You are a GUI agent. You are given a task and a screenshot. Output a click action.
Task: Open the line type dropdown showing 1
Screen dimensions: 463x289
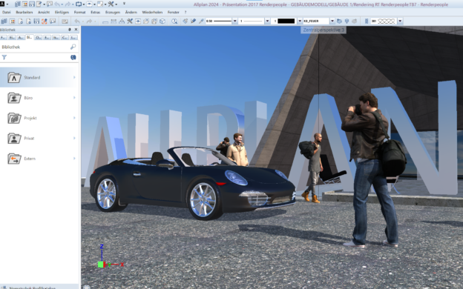tap(267, 21)
